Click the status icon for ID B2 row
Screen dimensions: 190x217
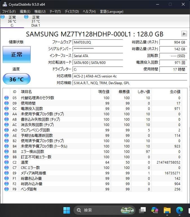pos(6,141)
